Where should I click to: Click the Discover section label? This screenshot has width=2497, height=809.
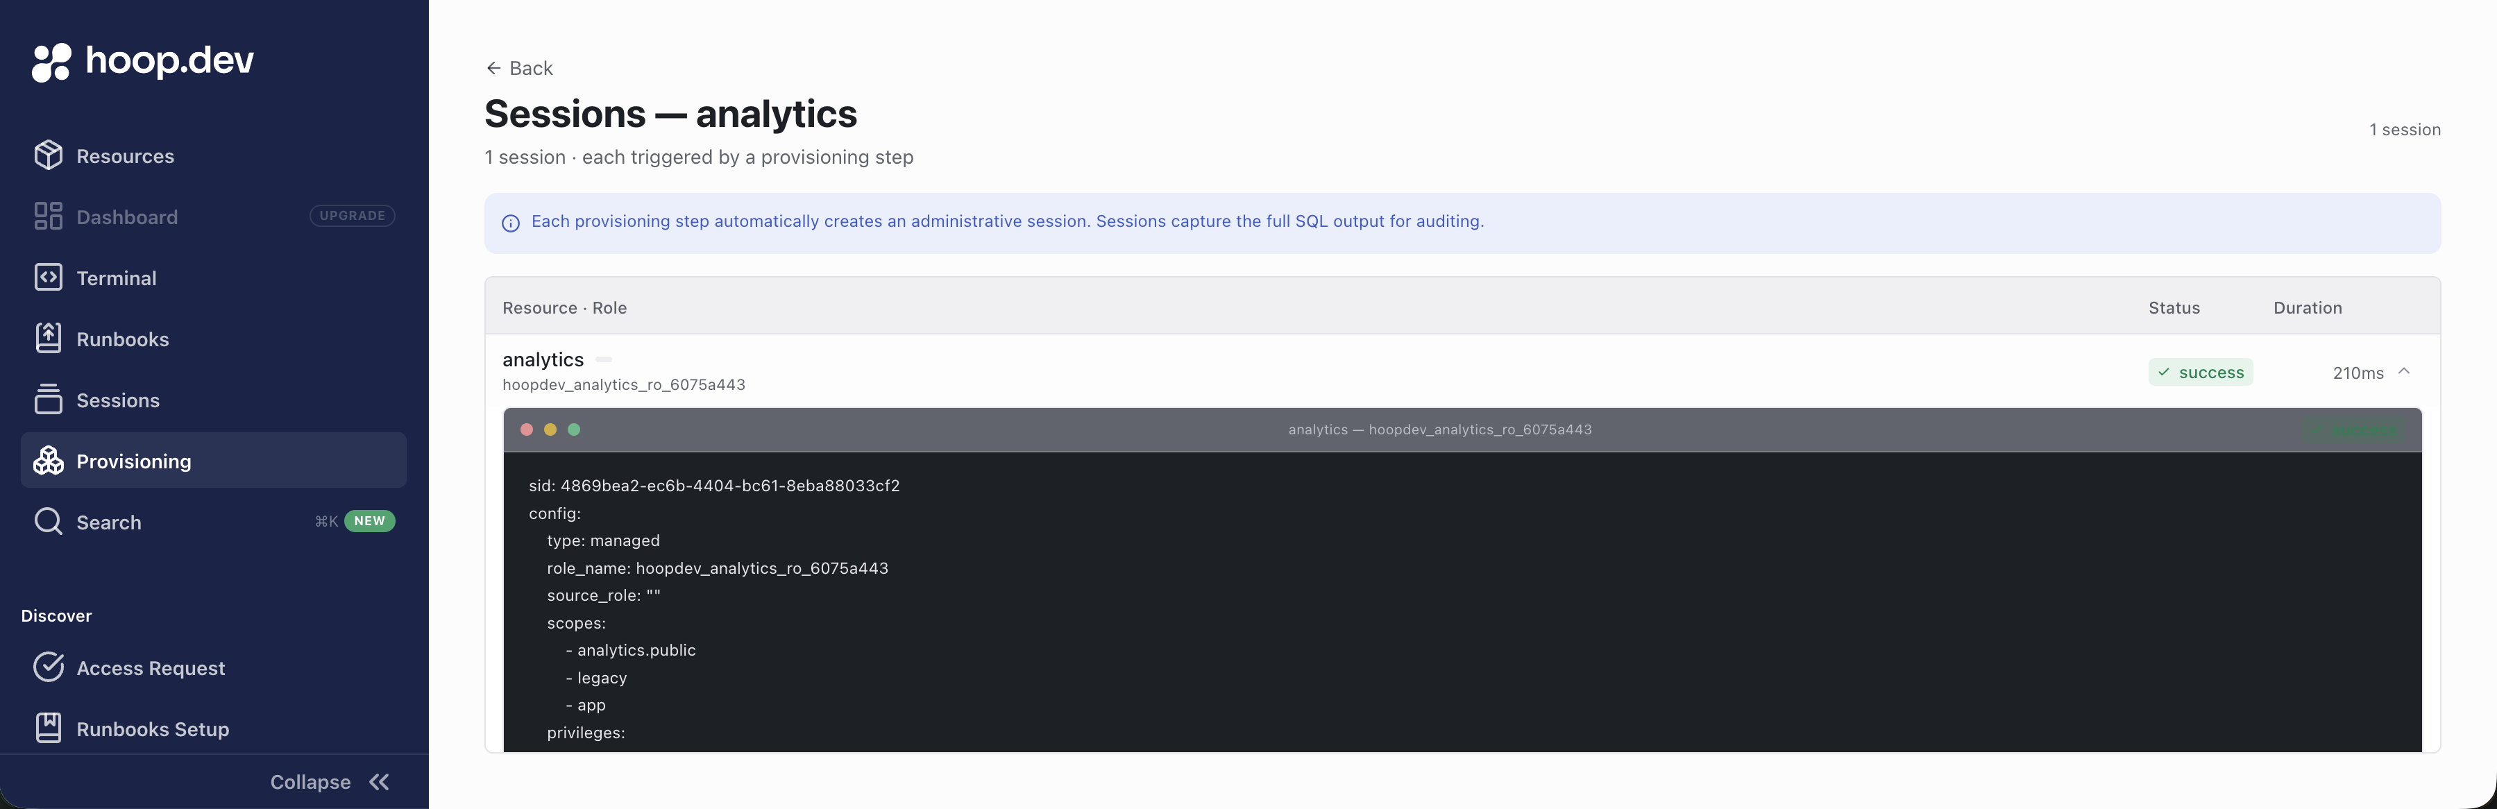(56, 616)
